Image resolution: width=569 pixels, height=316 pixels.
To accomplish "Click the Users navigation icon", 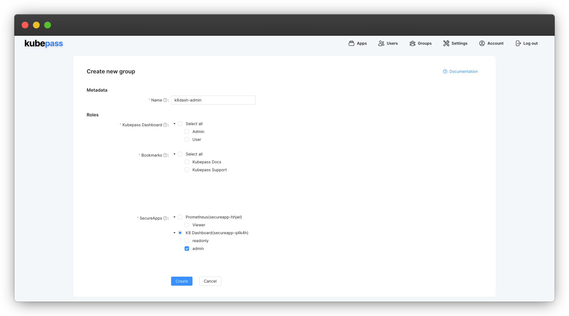I will pyautogui.click(x=381, y=43).
